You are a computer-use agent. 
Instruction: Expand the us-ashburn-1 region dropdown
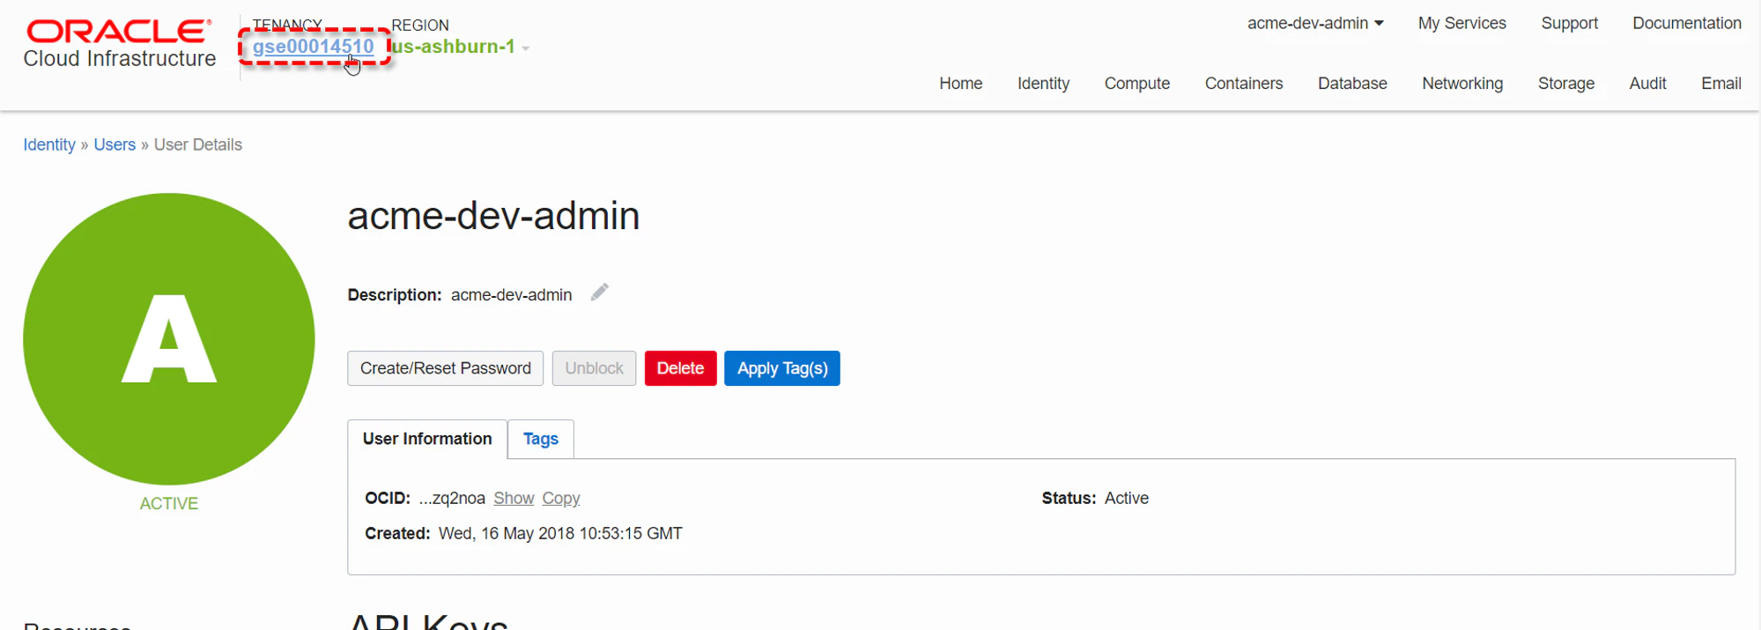[459, 47]
